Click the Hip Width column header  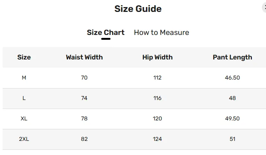coord(157,57)
